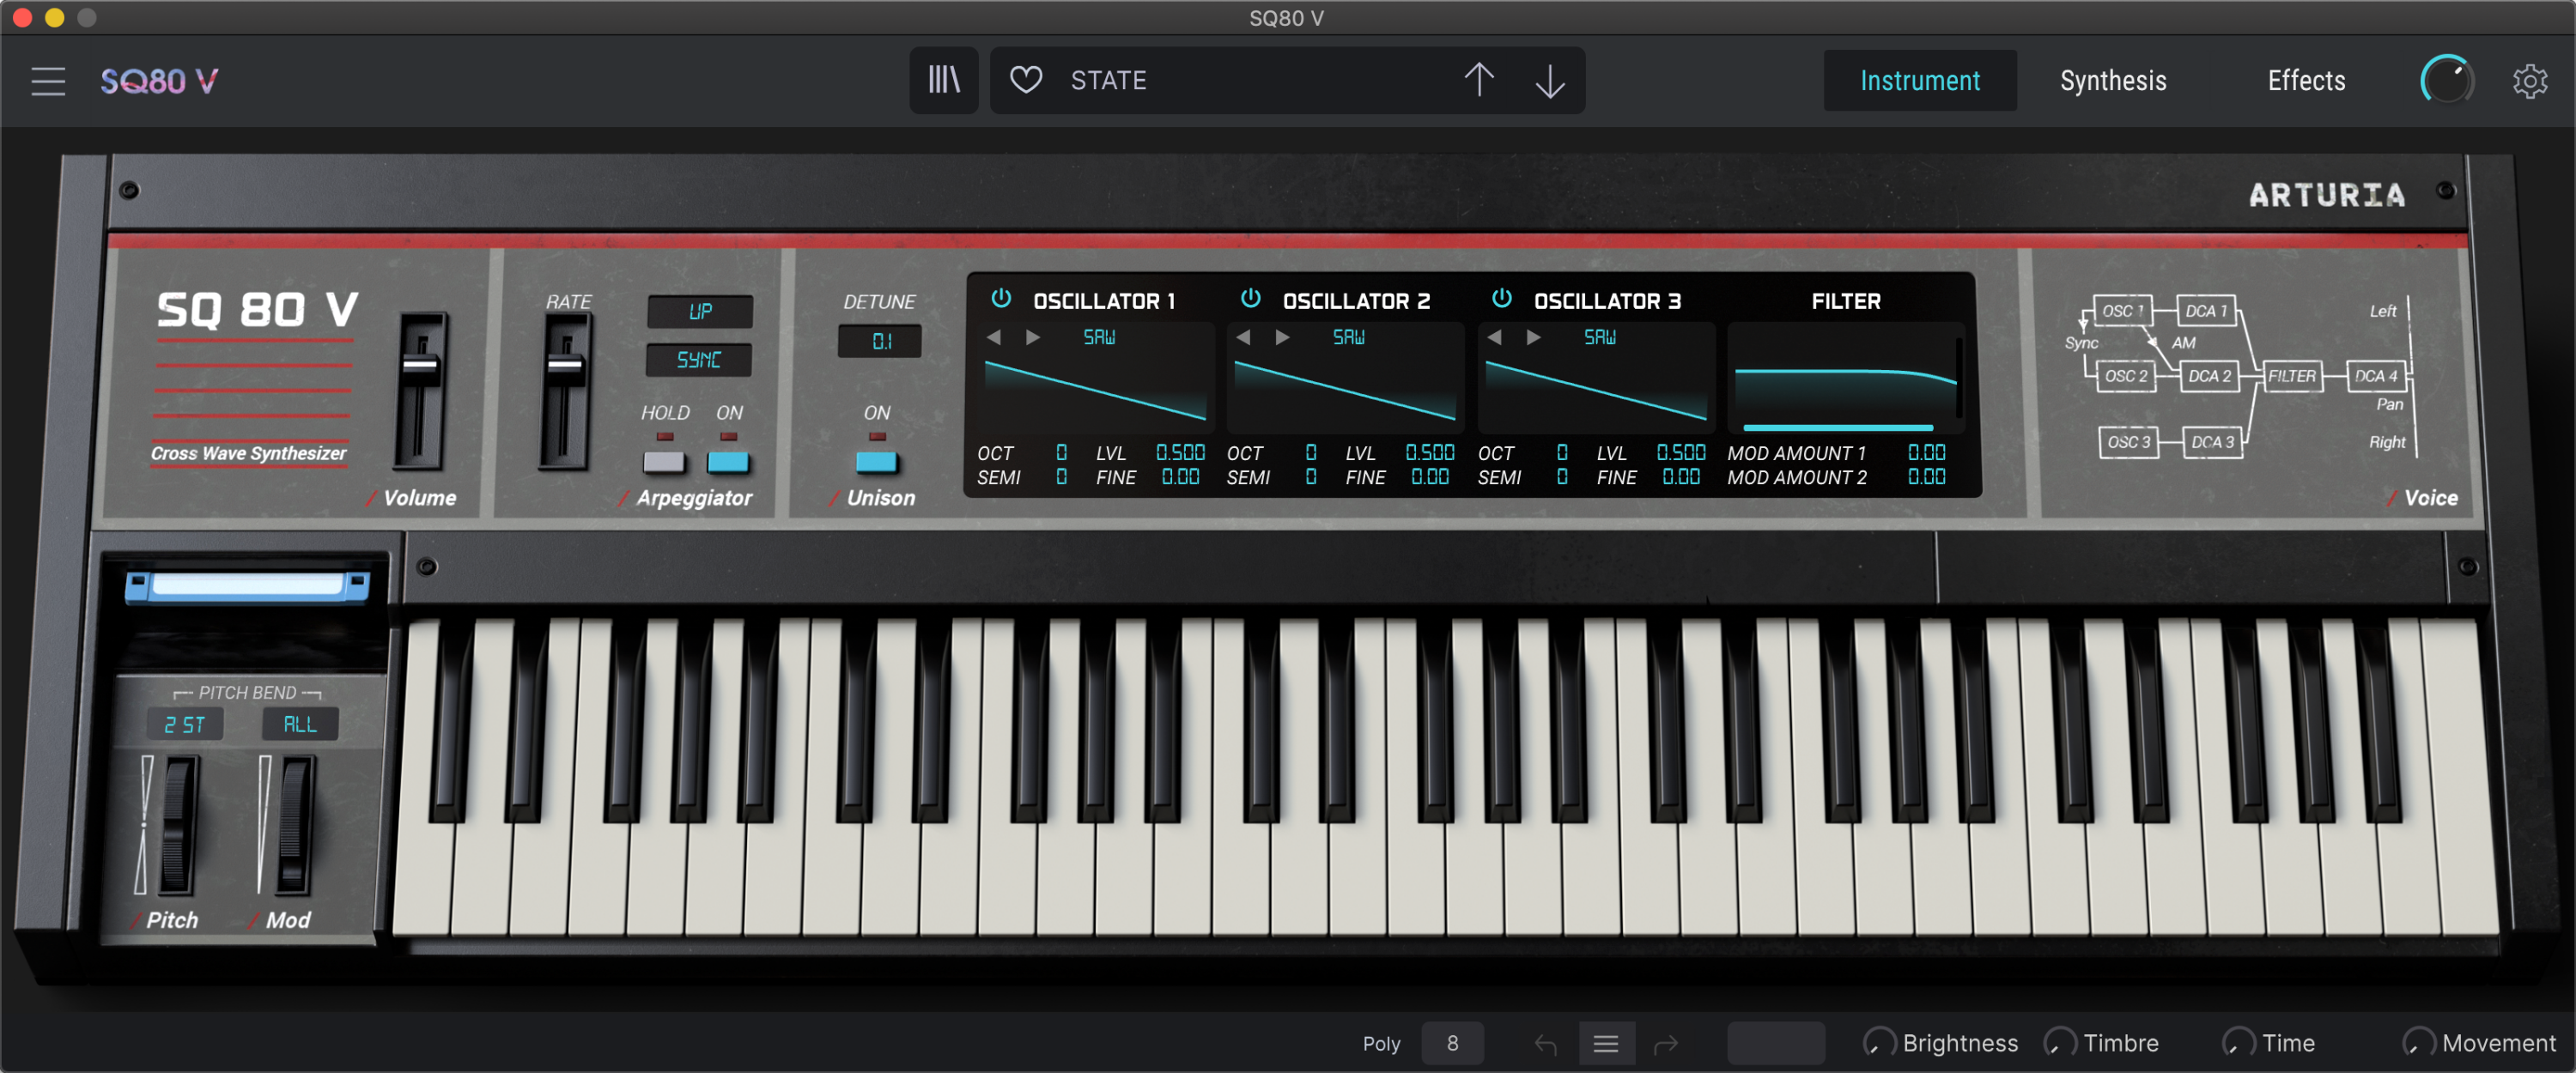The height and width of the screenshot is (1073, 2576).
Task: Toggle the arpeggiator ON button
Action: [728, 462]
